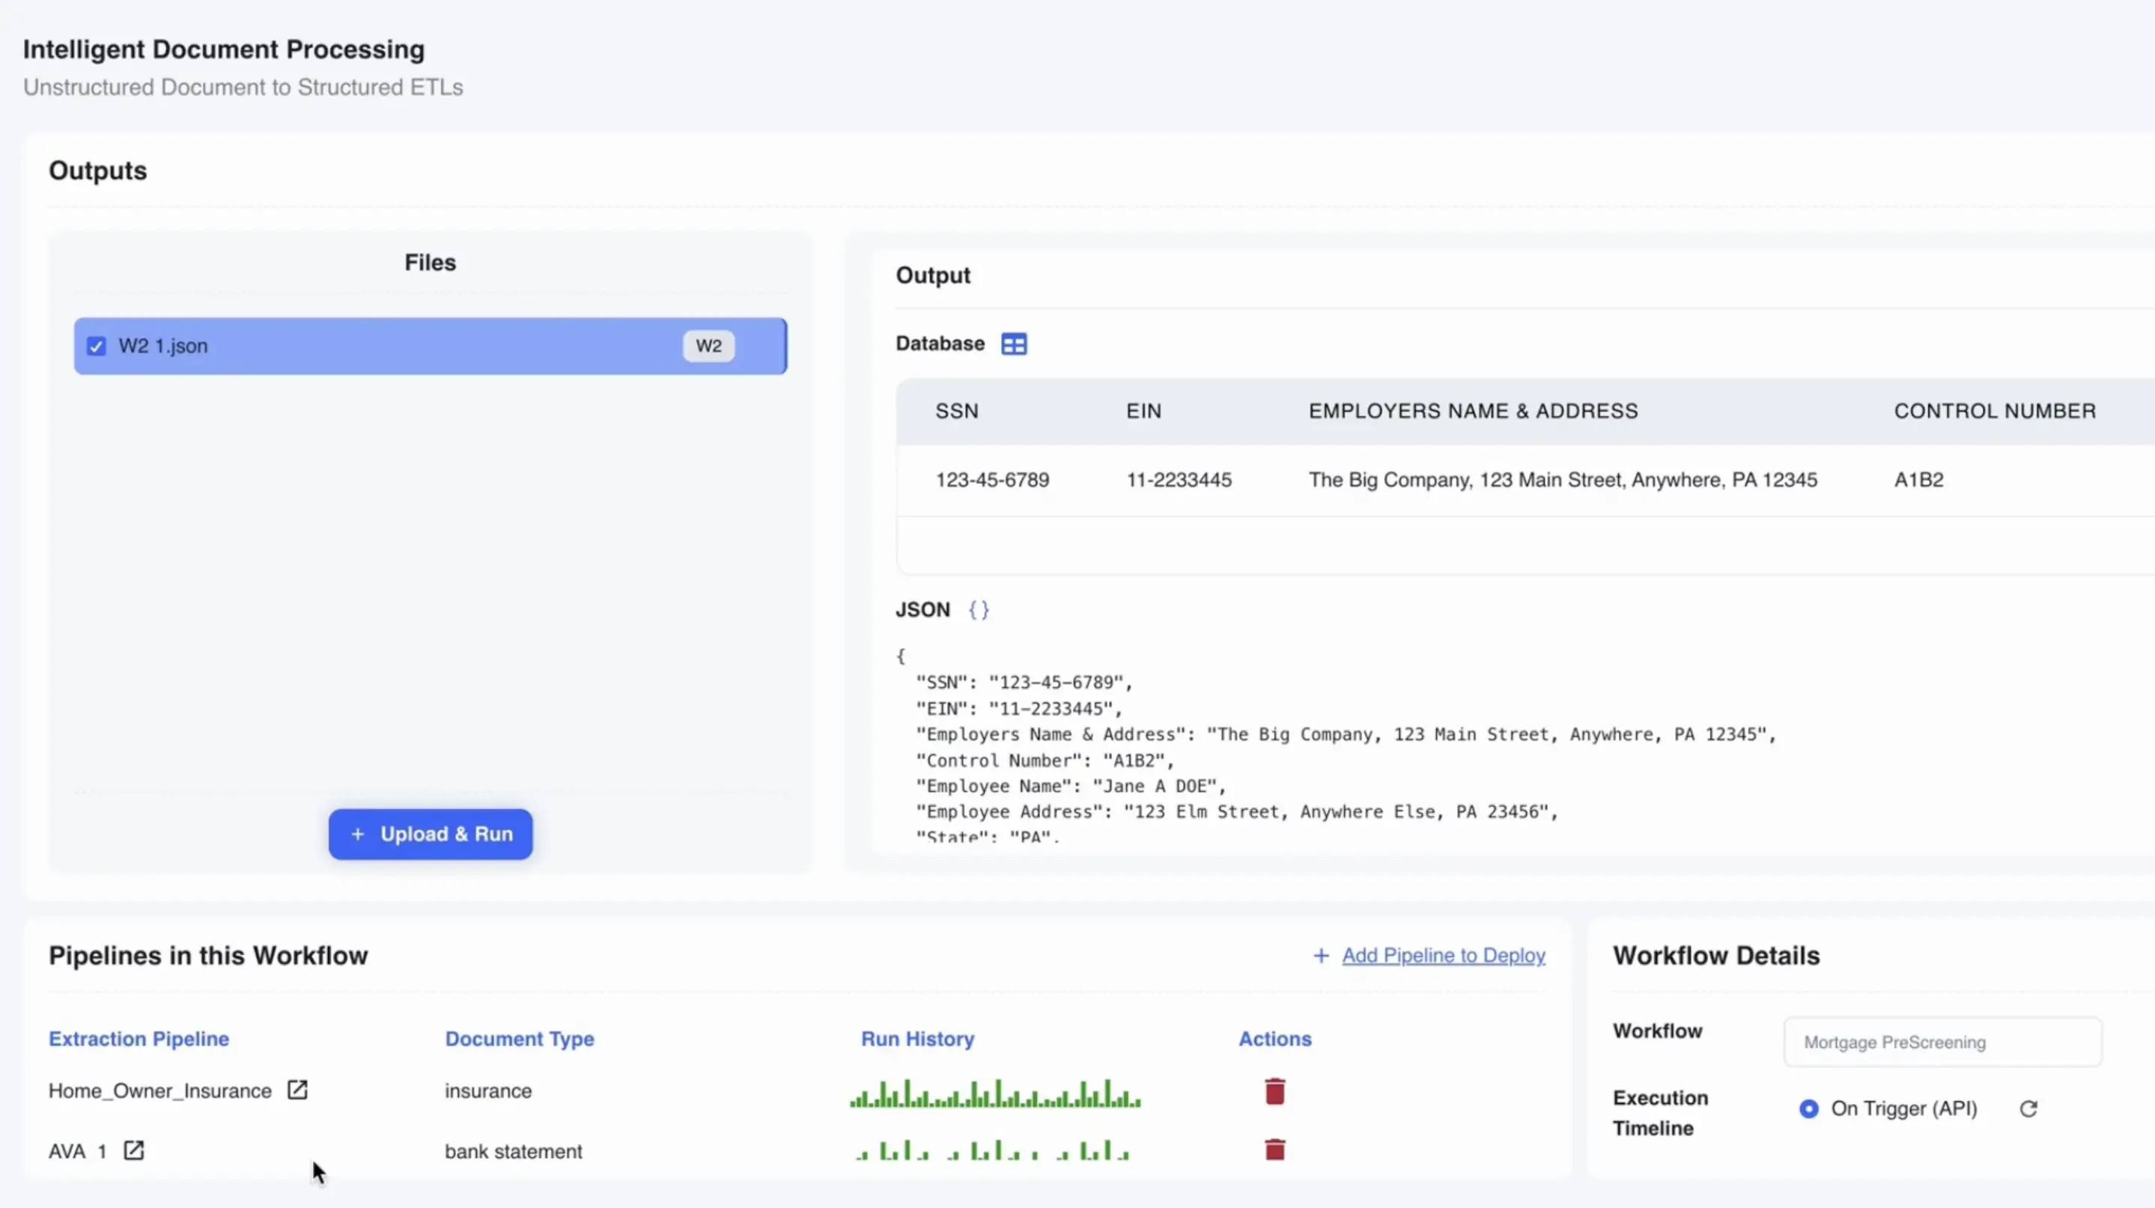Click the W2 tag on the file row

[x=708, y=346]
